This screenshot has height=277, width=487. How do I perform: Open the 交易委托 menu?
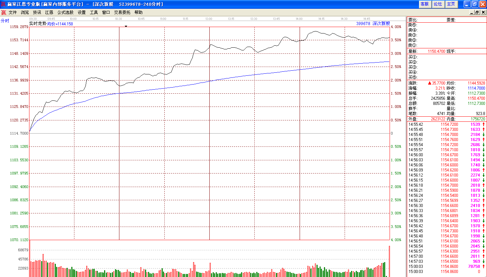[x=122, y=13]
